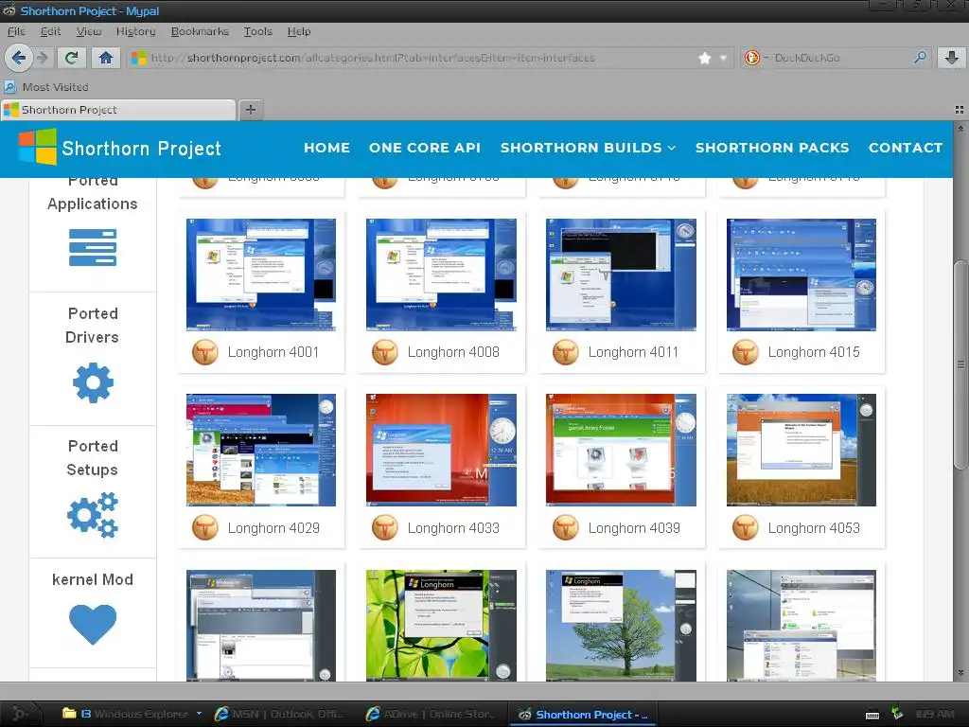This screenshot has height=727, width=969.
Task: Open the CONTACT page link
Action: pyautogui.click(x=906, y=148)
